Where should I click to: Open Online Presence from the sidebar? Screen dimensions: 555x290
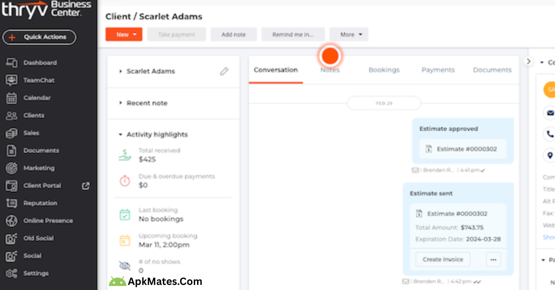point(49,221)
